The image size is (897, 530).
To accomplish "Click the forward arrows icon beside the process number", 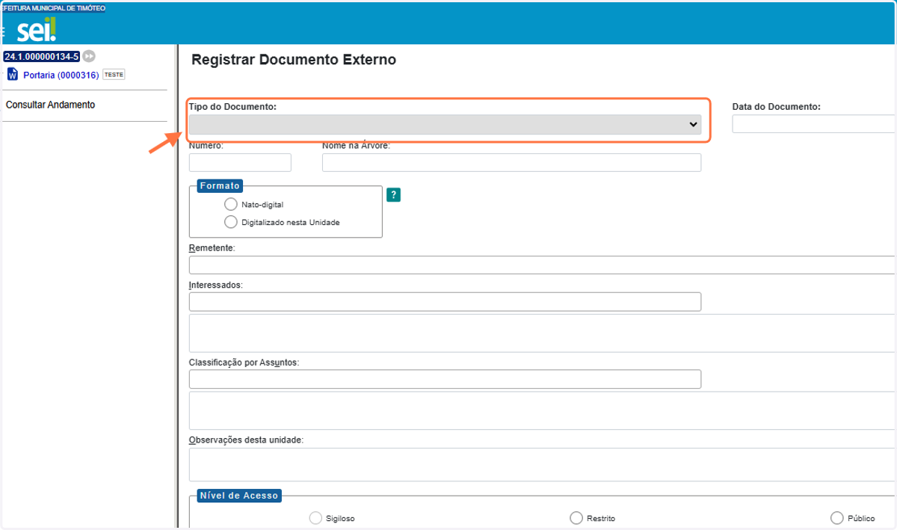I will pyautogui.click(x=89, y=56).
